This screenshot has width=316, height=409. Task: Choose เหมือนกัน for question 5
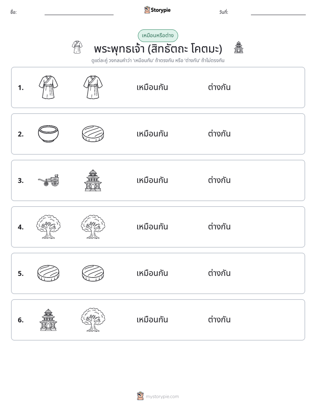pyautogui.click(x=152, y=273)
